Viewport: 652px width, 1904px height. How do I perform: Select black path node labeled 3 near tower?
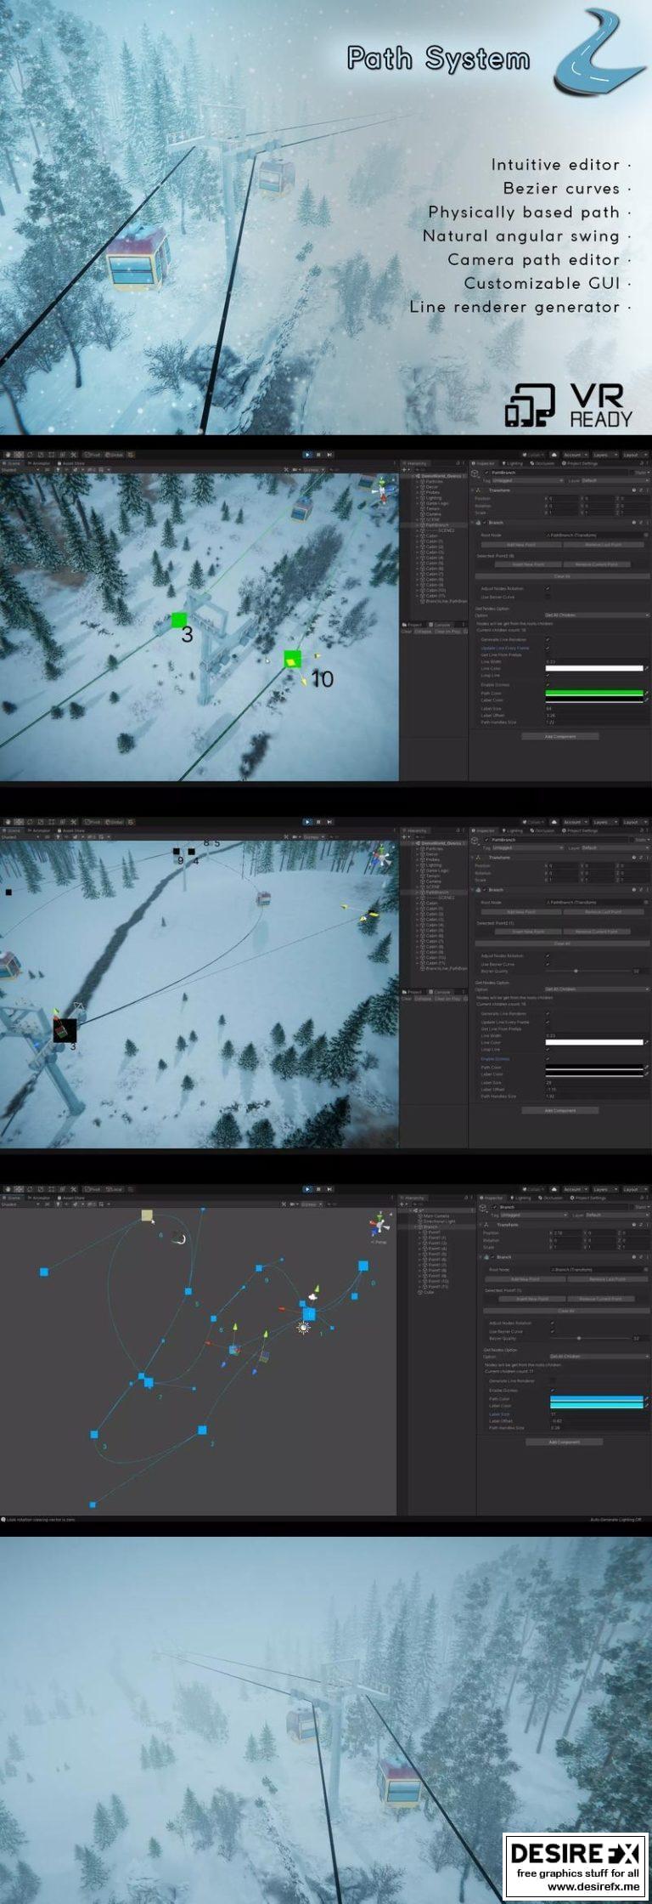click(65, 1030)
